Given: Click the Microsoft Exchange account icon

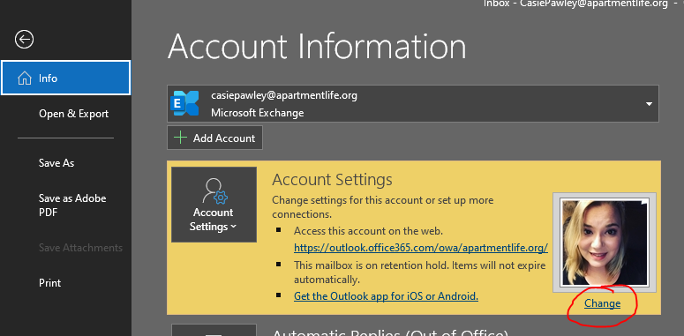Looking at the screenshot, I should click(185, 103).
